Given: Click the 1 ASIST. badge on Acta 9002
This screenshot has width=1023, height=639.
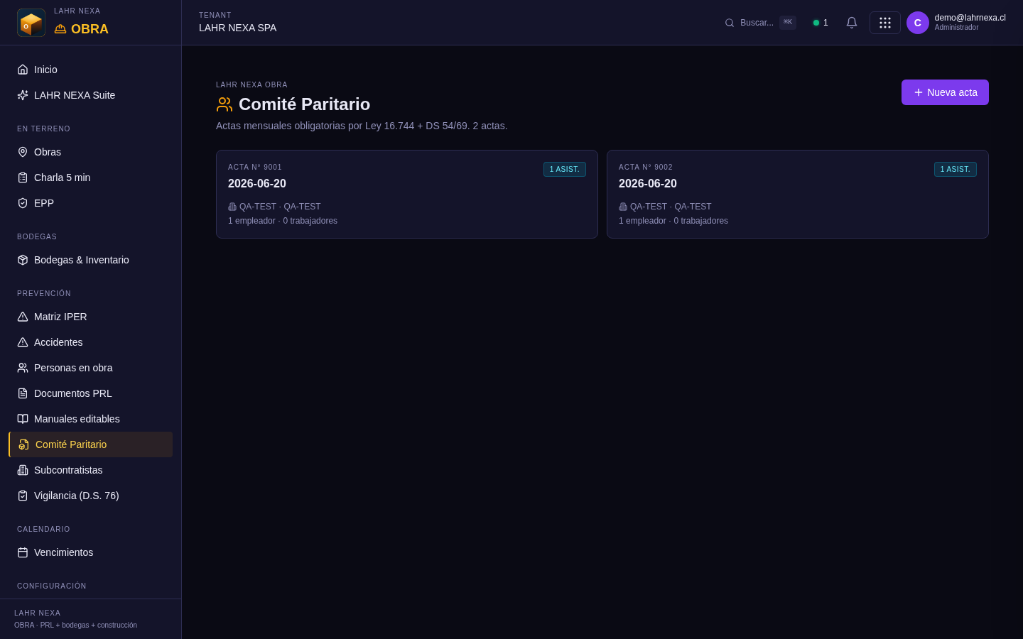Looking at the screenshot, I should (x=956, y=169).
